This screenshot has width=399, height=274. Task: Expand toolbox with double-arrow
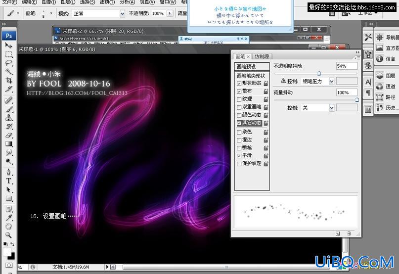[4, 24]
